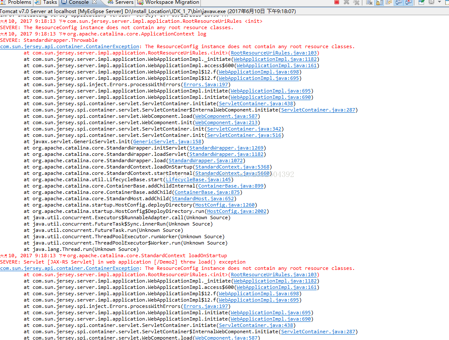
Task: Toggle Show Console on standard output change
Action: (x=399, y=3)
